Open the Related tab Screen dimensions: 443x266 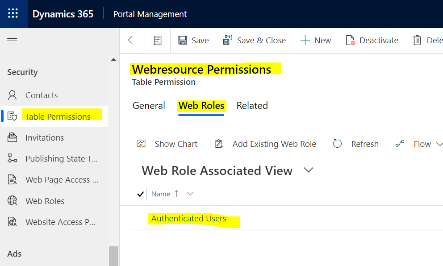point(252,106)
